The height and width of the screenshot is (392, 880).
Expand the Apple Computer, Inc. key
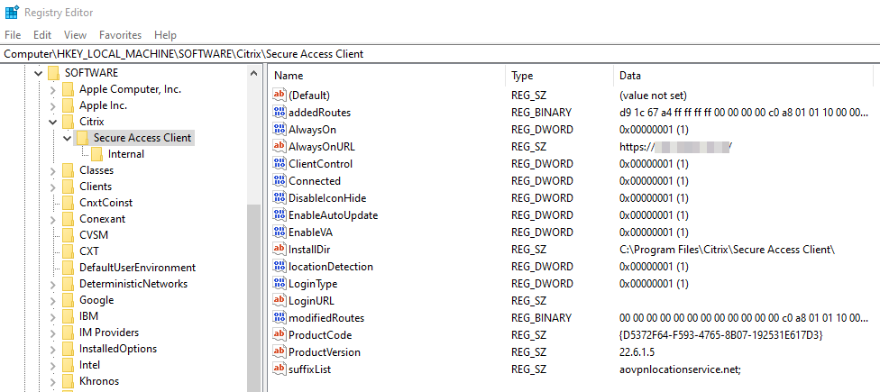pos(53,89)
